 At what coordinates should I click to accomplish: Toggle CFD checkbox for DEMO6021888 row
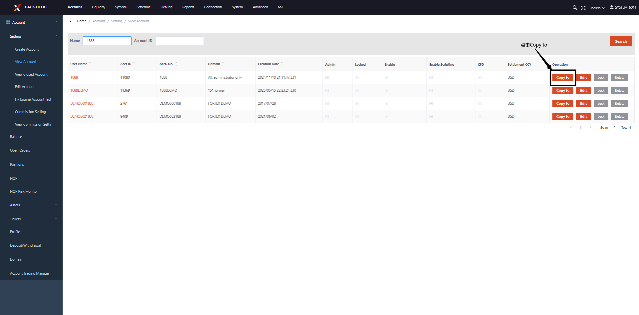pyautogui.click(x=479, y=117)
